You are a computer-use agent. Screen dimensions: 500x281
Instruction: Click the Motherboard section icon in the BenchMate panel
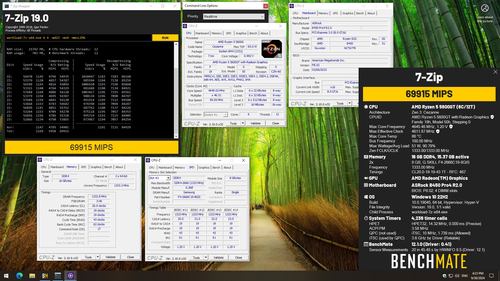366,185
